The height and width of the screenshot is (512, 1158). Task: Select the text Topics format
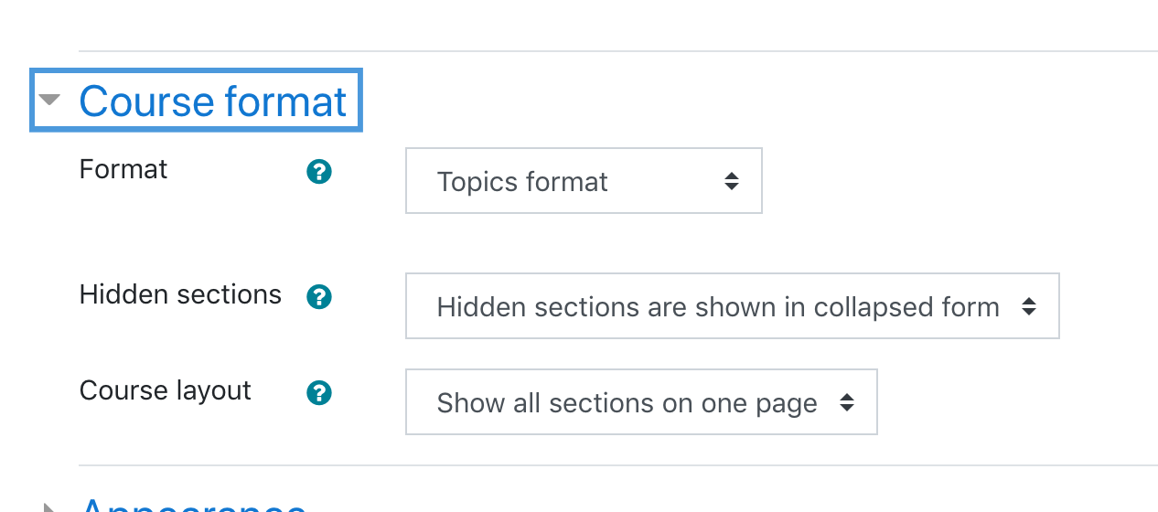522,182
